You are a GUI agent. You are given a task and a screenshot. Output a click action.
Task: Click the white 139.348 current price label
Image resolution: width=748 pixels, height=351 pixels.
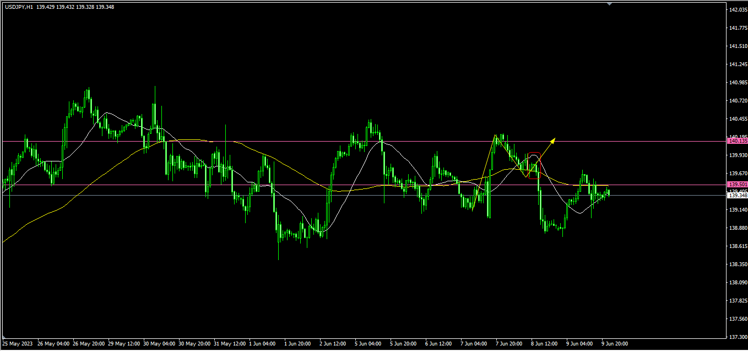737,195
